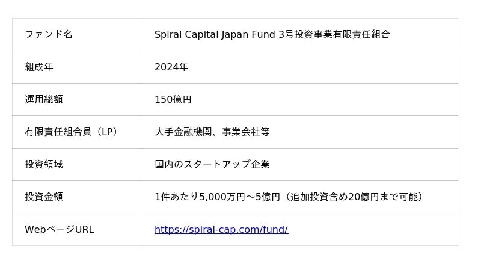
Task: Select the 2024年 value
Action: [171, 67]
